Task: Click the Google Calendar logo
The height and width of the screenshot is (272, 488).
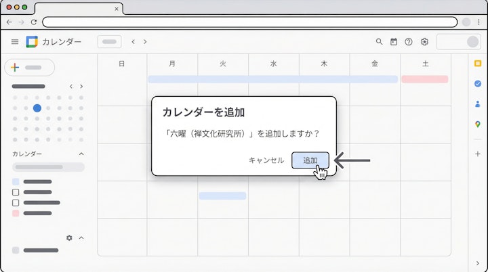Action: pos(32,42)
